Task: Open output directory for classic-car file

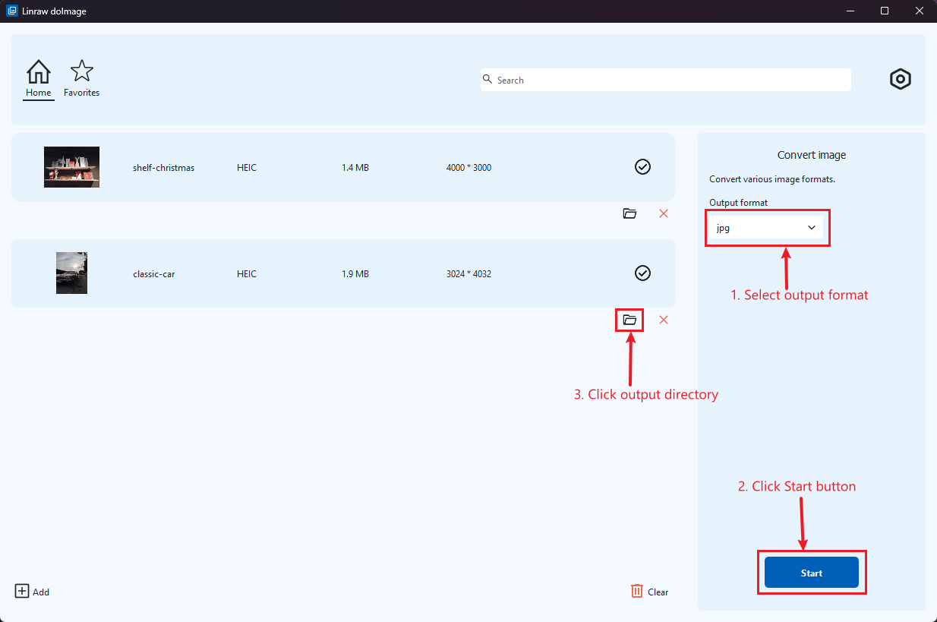Action: click(x=629, y=320)
